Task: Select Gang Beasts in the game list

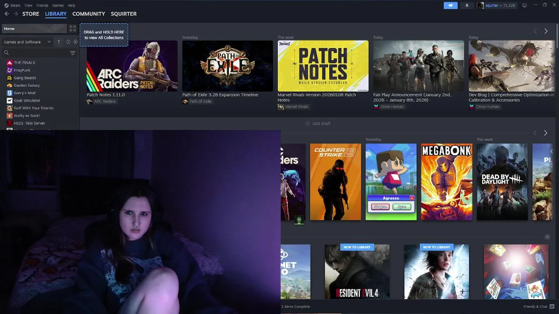Action: click(24, 78)
